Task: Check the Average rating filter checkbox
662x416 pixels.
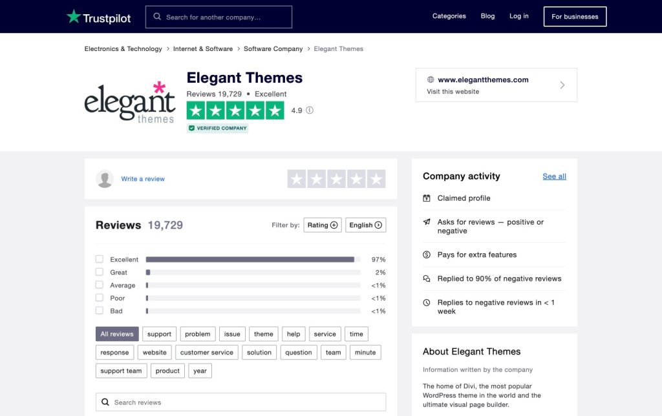Action: [x=99, y=285]
